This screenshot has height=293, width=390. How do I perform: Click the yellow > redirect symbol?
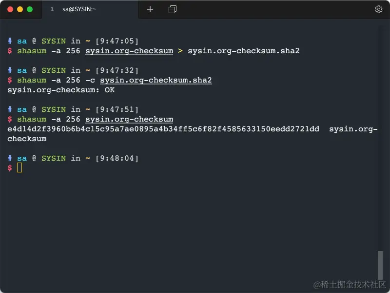click(180, 51)
